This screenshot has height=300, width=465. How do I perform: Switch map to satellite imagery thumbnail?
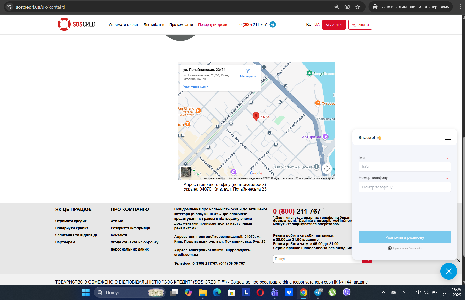click(186, 172)
